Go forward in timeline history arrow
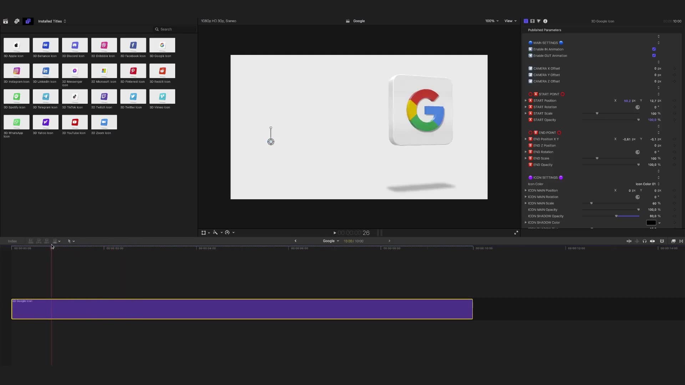 pyautogui.click(x=389, y=241)
